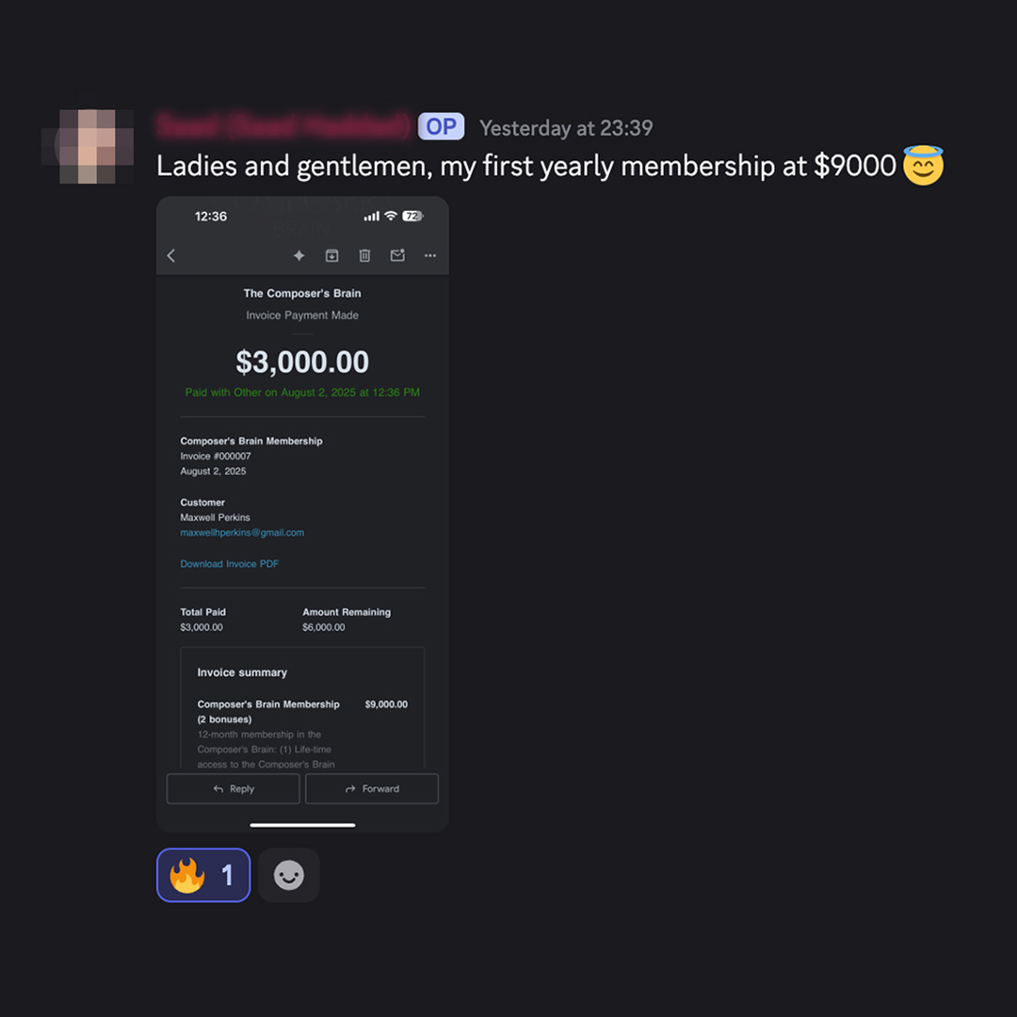Click the maxwellhperkins@gmail.com email link
The height and width of the screenshot is (1017, 1017).
click(242, 532)
